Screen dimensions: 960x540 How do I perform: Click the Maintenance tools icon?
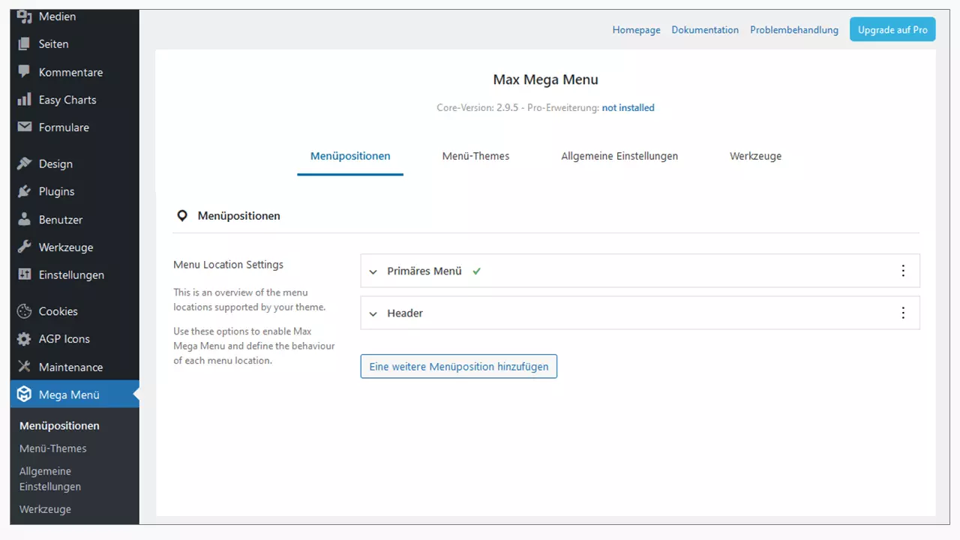point(24,367)
